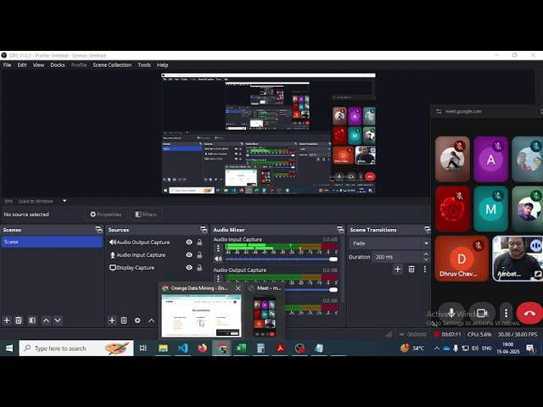Click Type here to search box
Image resolution: width=543 pixels, height=407 pixels.
76,348
